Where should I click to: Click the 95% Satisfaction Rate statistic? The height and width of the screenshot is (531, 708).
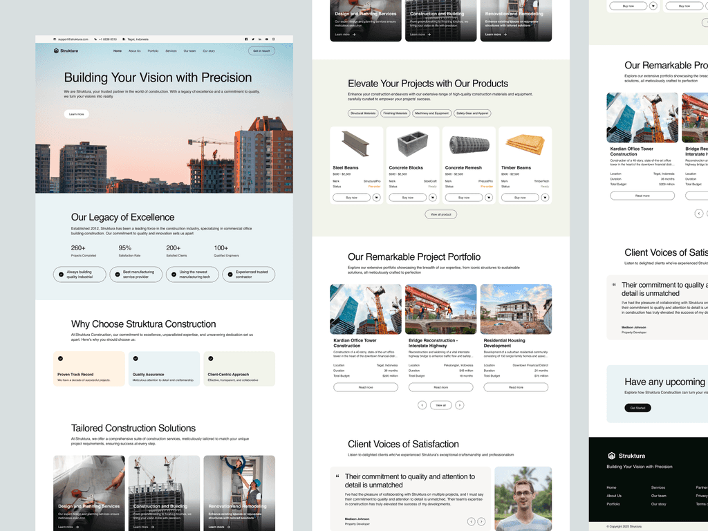pos(129,251)
